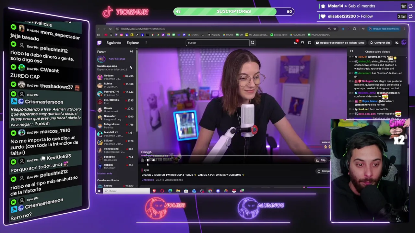Screen dimensions: 415x233
Task: Open Instagram bookmark in bookmarks bar
Action: coord(121,35)
